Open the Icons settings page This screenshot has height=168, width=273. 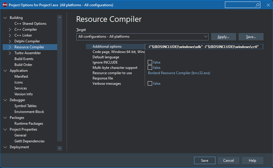tap(18, 83)
